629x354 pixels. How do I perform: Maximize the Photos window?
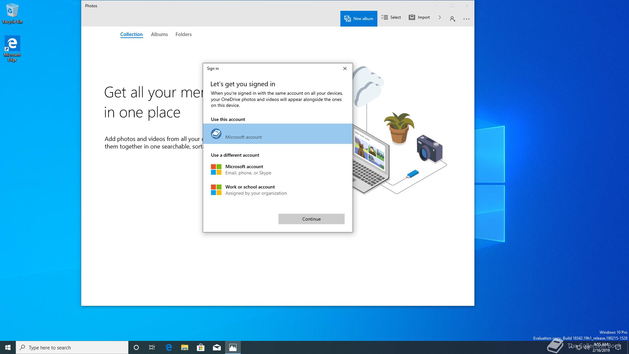pos(452,6)
